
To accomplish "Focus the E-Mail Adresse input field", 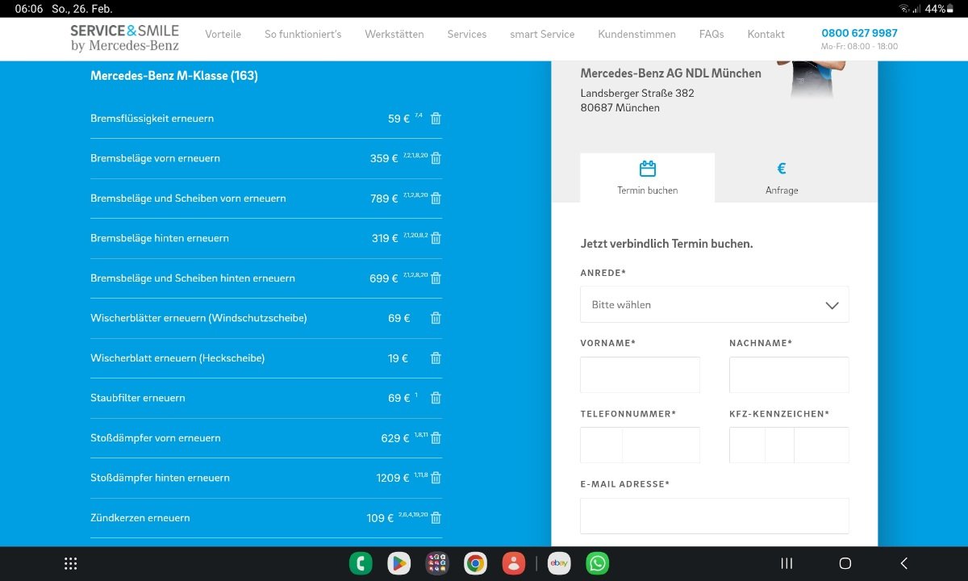I will (x=715, y=516).
